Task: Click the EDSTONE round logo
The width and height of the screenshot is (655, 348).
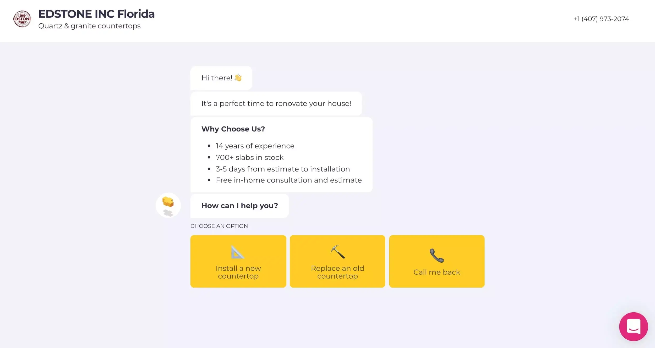Action: [x=22, y=19]
